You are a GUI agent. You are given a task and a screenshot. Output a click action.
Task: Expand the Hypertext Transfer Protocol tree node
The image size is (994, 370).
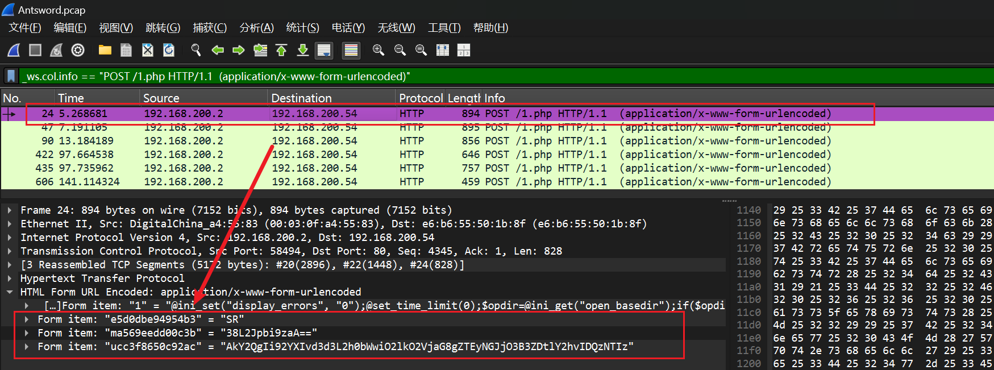10,278
